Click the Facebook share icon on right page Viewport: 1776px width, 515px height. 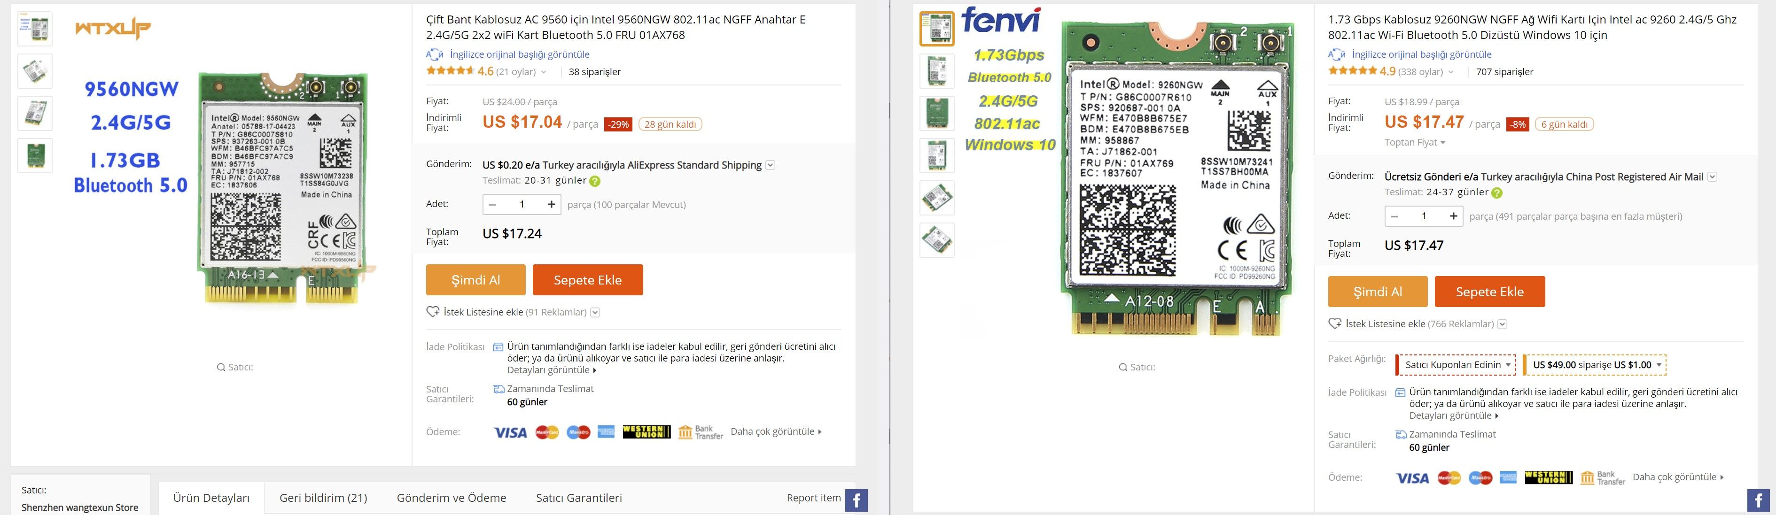1758,500
